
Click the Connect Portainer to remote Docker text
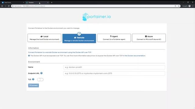point(60,52)
